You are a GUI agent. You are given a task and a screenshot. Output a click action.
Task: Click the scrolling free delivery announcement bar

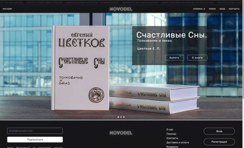pyautogui.click(x=121, y=2)
